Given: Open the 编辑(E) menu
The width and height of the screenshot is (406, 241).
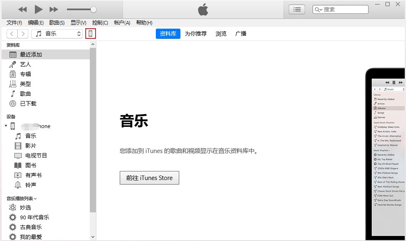Looking at the screenshot, I should 36,23.
